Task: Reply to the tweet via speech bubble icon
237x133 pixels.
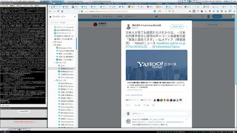Action: coord(127,105)
